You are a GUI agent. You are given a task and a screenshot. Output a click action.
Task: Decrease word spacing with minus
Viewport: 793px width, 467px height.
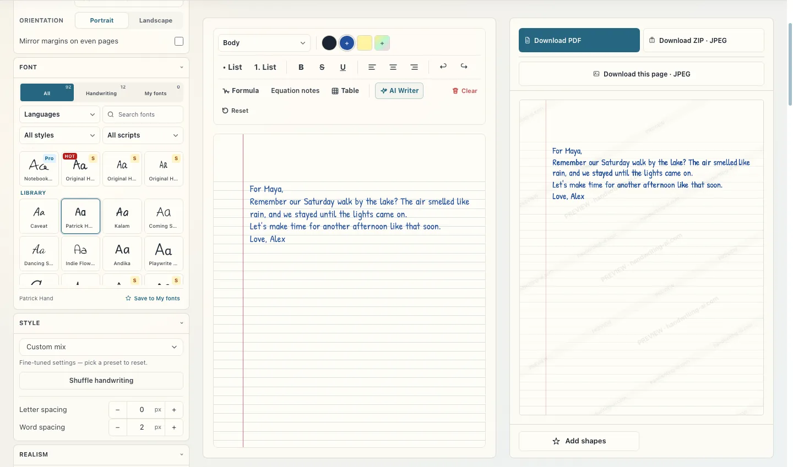pos(118,427)
